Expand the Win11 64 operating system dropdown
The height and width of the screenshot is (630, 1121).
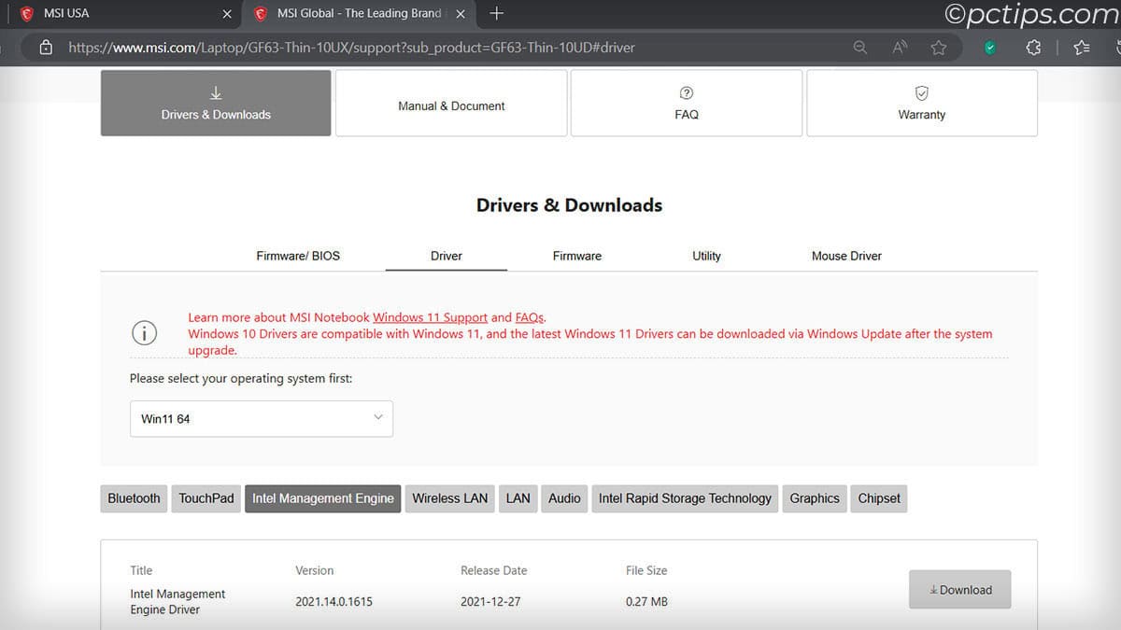(x=262, y=419)
